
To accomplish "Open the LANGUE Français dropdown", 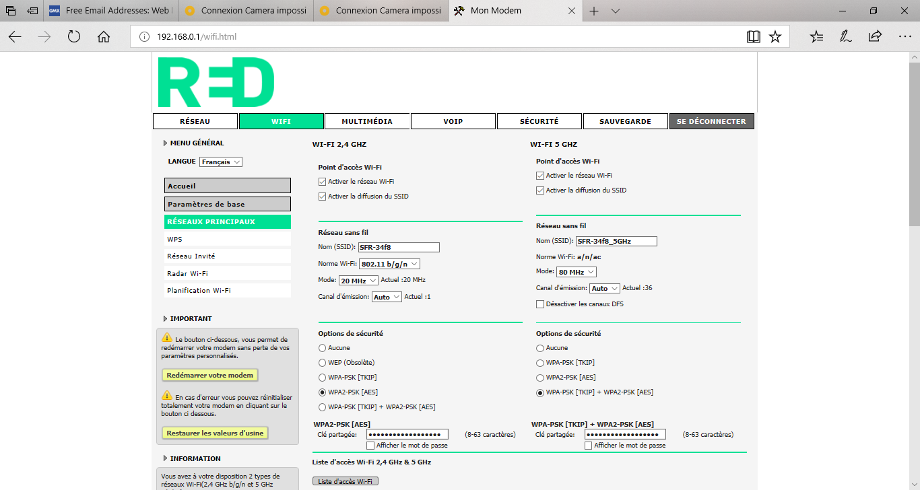I will pos(220,162).
